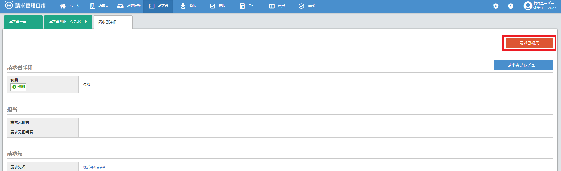Screen dimensions: 561x171
Task: Select the 請求書 menu in navigation bar
Action: pyautogui.click(x=158, y=6)
